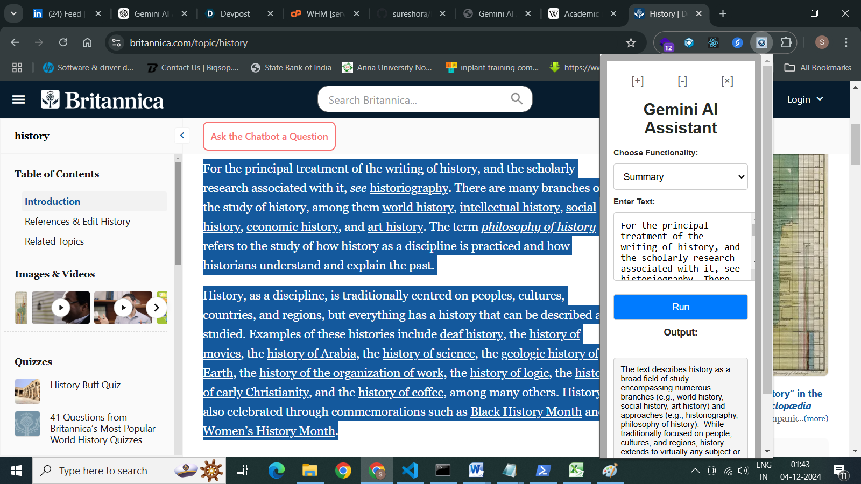The width and height of the screenshot is (861, 484).
Task: Open Task View on the taskbar
Action: click(242, 471)
